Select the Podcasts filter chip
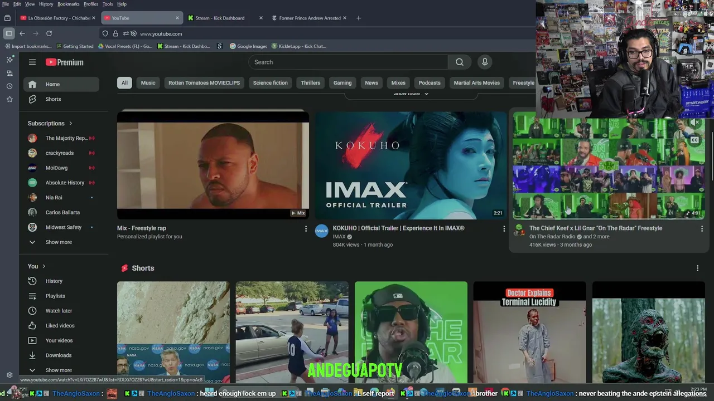 point(430,83)
